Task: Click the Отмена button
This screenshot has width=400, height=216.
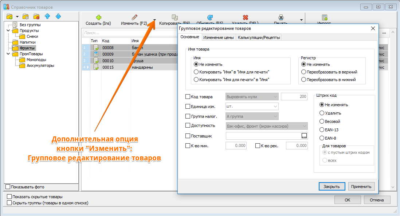Action: point(377,200)
